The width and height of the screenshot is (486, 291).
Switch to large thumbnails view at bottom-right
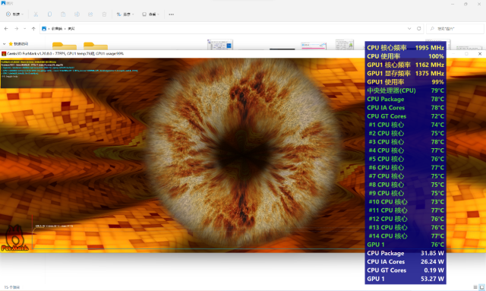click(x=482, y=287)
